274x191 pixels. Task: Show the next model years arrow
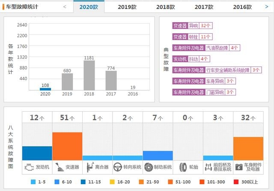(x=267, y=7)
